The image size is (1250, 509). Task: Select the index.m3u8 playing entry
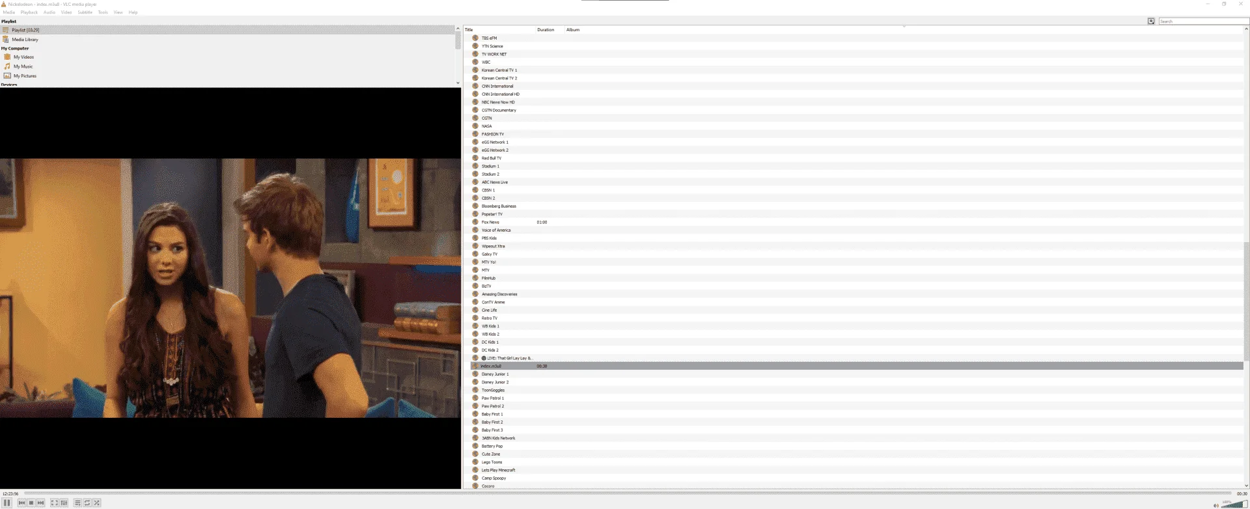pos(857,366)
